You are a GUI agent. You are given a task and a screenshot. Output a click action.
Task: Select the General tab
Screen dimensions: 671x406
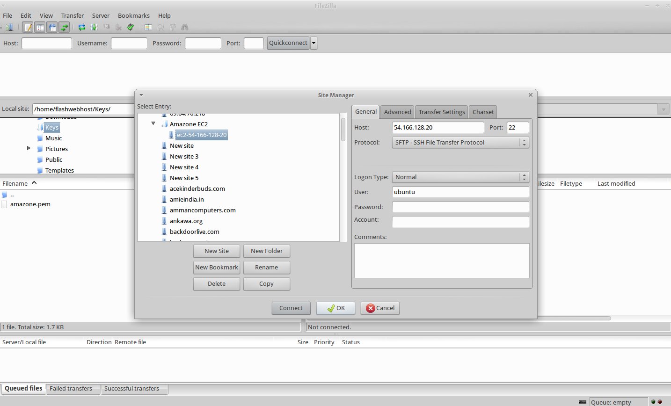click(x=365, y=111)
